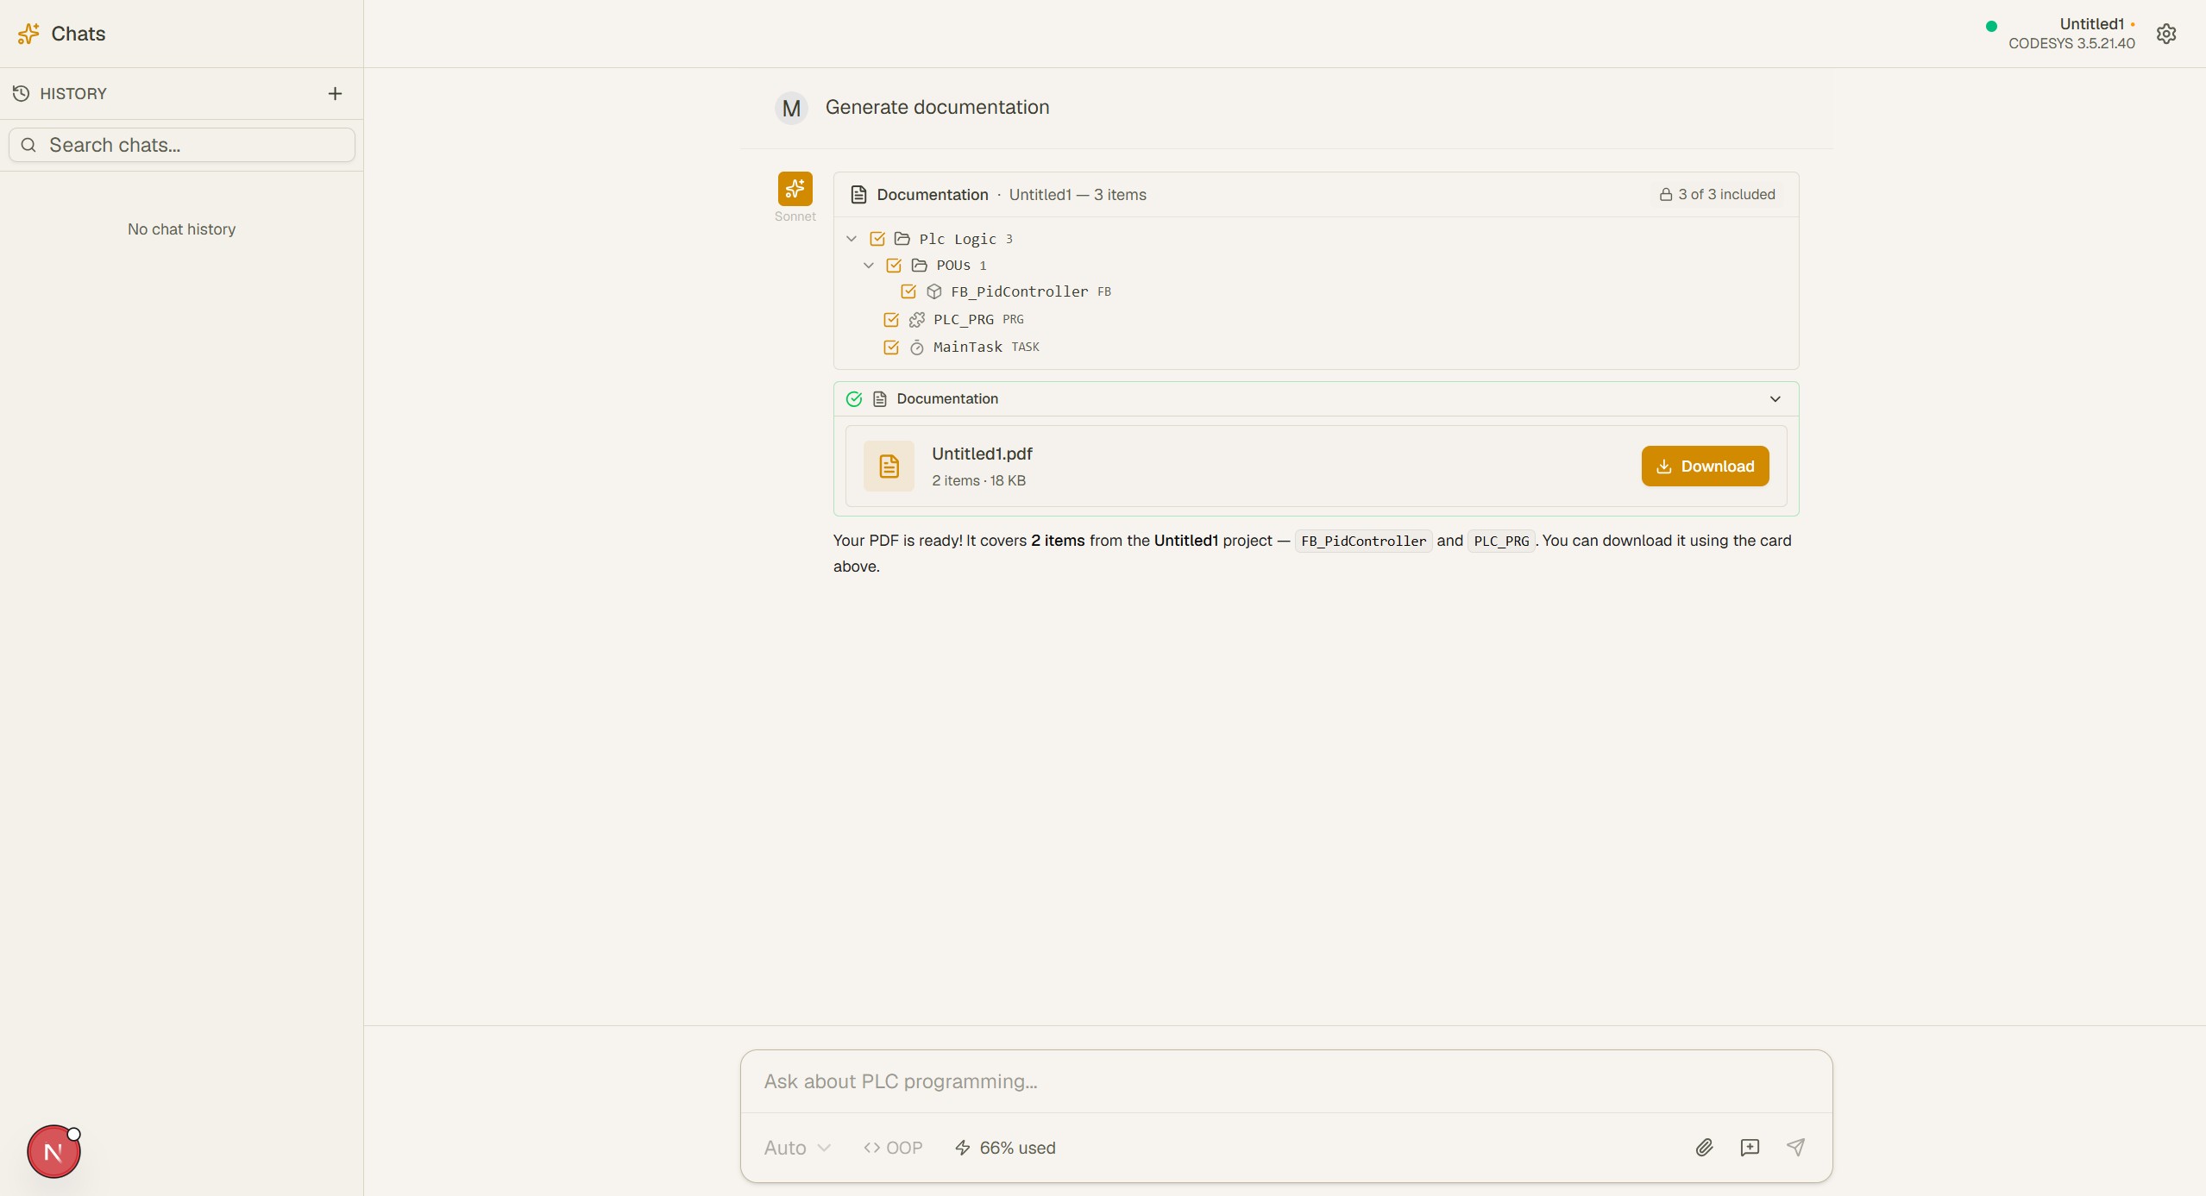This screenshot has height=1196, width=2206.
Task: Click 'Untitled1 — 3 items' header text
Action: click(x=1078, y=195)
